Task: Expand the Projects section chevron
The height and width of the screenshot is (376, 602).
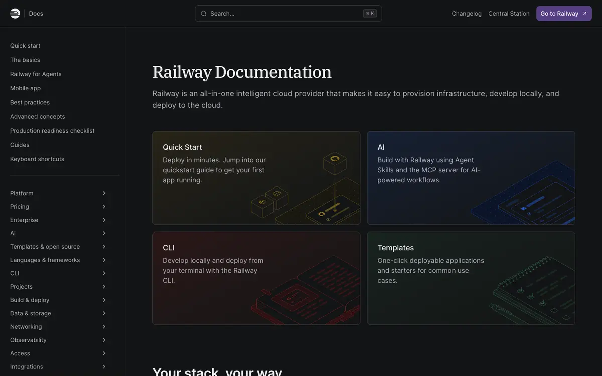Action: (x=104, y=287)
